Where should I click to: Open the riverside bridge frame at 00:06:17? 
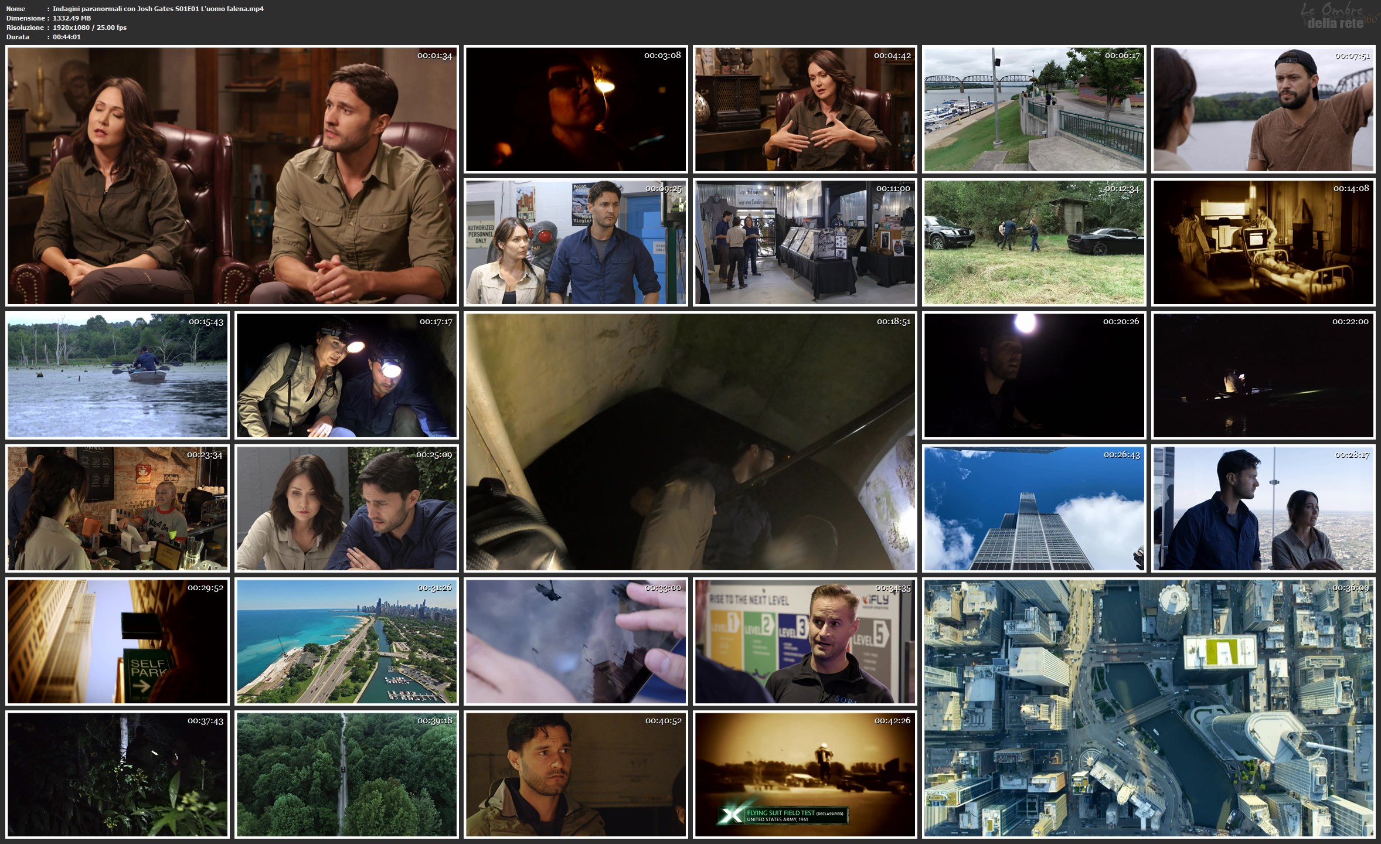pos(1034,110)
